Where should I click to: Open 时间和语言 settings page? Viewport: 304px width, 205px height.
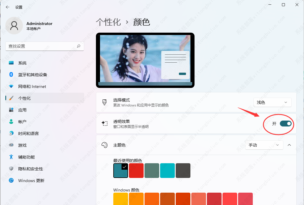28,134
